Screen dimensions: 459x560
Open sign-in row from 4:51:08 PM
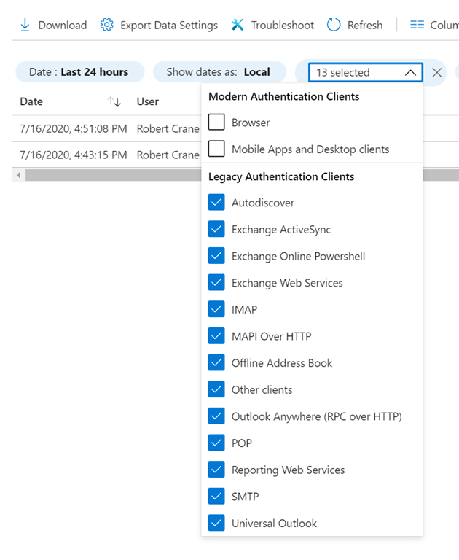73,128
